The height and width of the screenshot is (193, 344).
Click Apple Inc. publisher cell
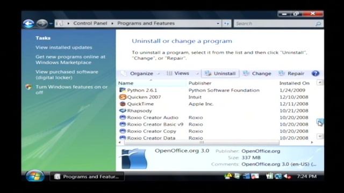pos(201,103)
